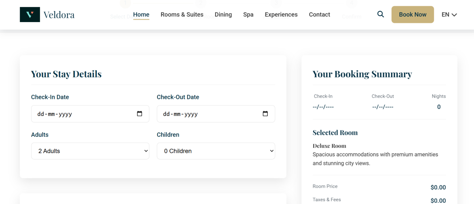
Task: Go to the Contact page
Action: (x=319, y=15)
